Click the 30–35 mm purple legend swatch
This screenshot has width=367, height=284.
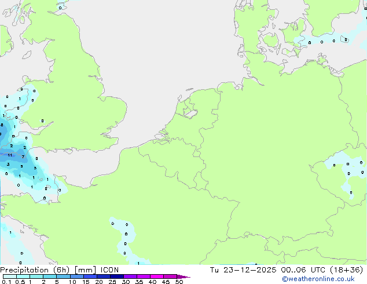130,276
